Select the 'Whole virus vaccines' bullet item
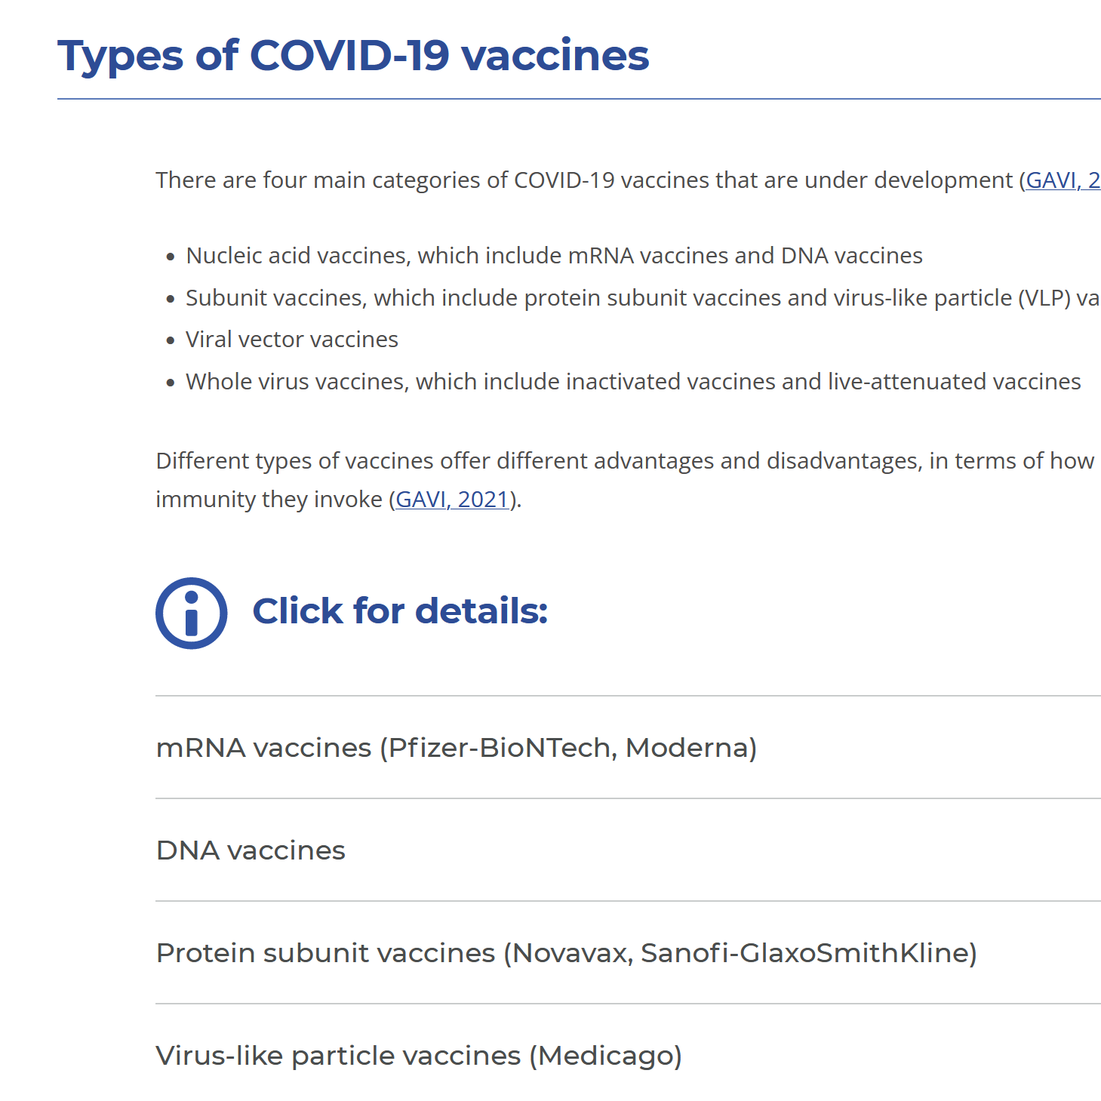 (633, 382)
